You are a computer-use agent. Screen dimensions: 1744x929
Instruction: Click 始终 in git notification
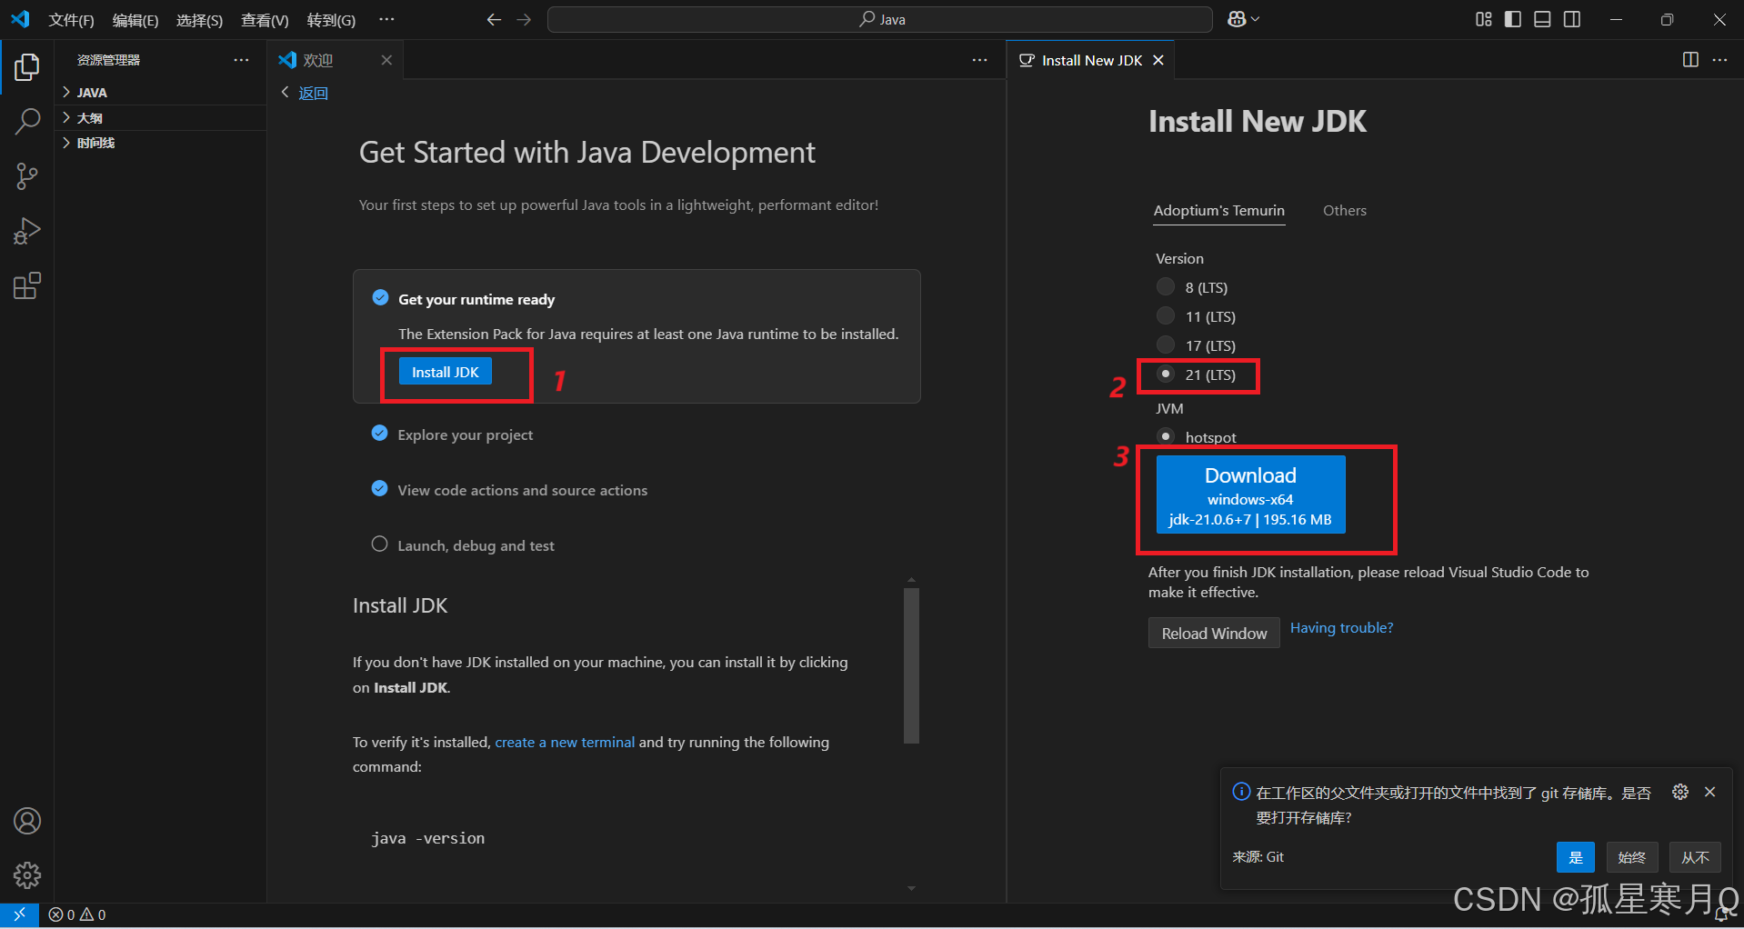click(1632, 857)
